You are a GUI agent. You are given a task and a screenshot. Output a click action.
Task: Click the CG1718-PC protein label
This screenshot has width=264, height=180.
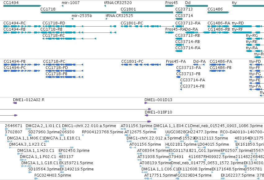pyautogui.click(x=54, y=62)
